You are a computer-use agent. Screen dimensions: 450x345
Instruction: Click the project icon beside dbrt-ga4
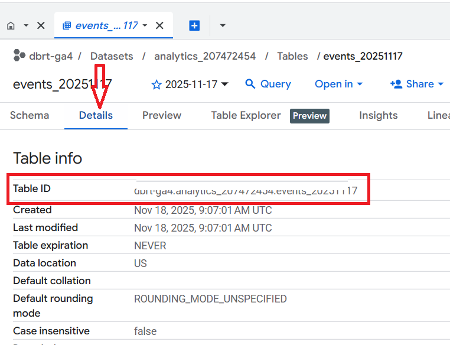(19, 56)
